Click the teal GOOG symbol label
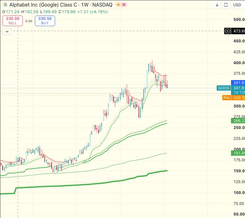Image resolution: width=245 pixels, height=218 pixels. coord(224,88)
